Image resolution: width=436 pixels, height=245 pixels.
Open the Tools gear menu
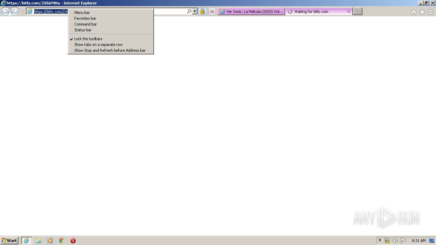(431, 12)
